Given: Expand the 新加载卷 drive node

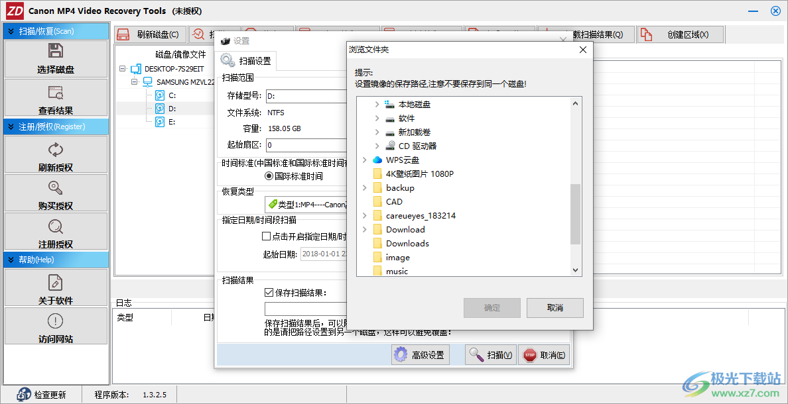Looking at the screenshot, I should [377, 132].
